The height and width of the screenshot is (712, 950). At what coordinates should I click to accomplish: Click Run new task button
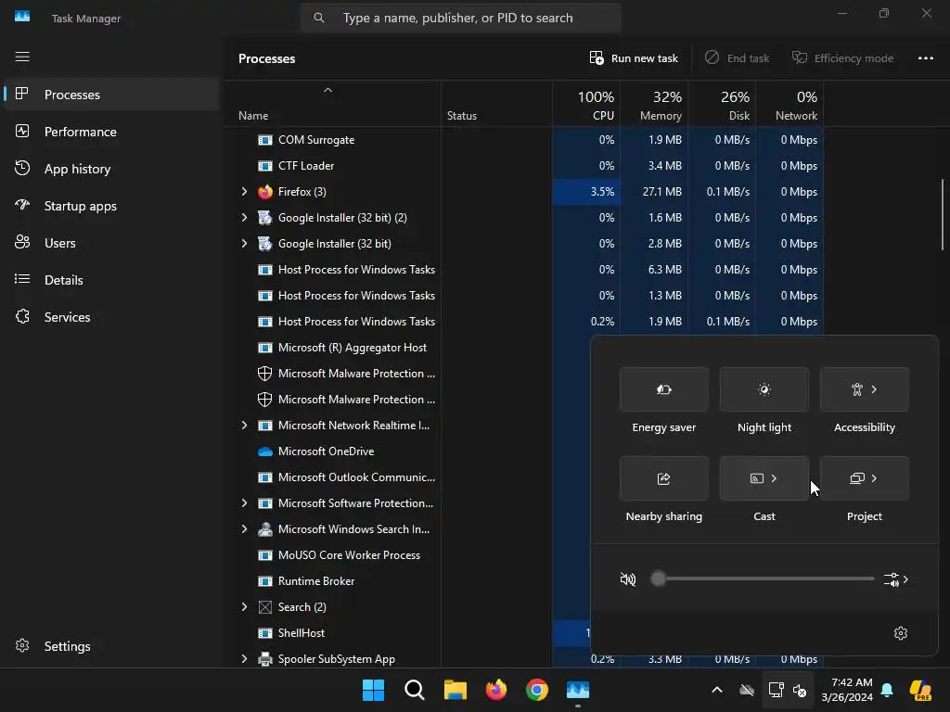point(634,58)
